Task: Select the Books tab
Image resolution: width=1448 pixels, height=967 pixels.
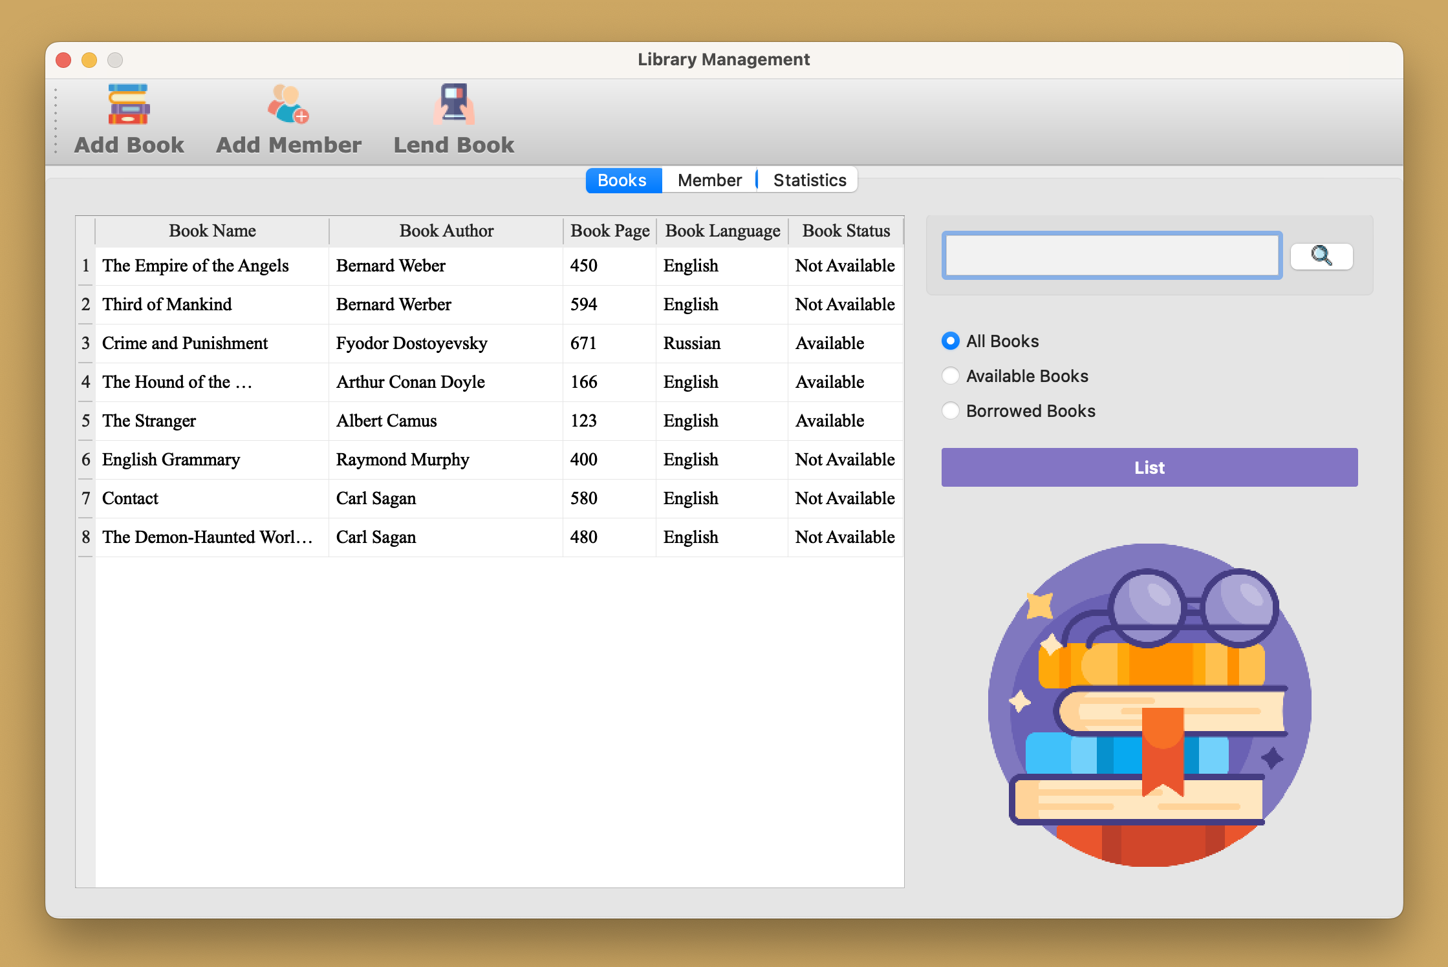Action: 622,180
